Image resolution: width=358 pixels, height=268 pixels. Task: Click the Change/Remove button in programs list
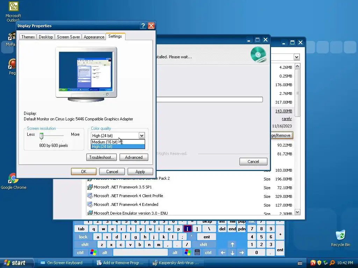[282, 135]
